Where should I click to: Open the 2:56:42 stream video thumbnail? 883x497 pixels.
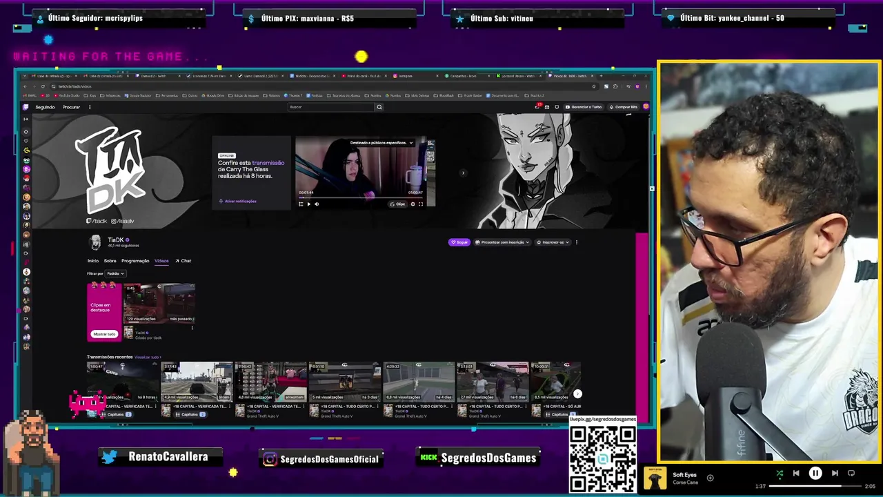tap(270, 381)
